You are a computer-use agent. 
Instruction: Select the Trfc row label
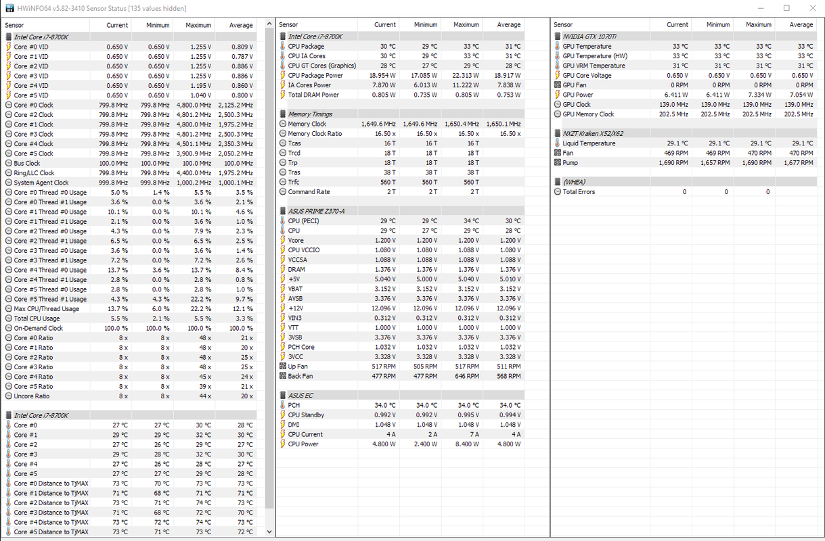(294, 182)
